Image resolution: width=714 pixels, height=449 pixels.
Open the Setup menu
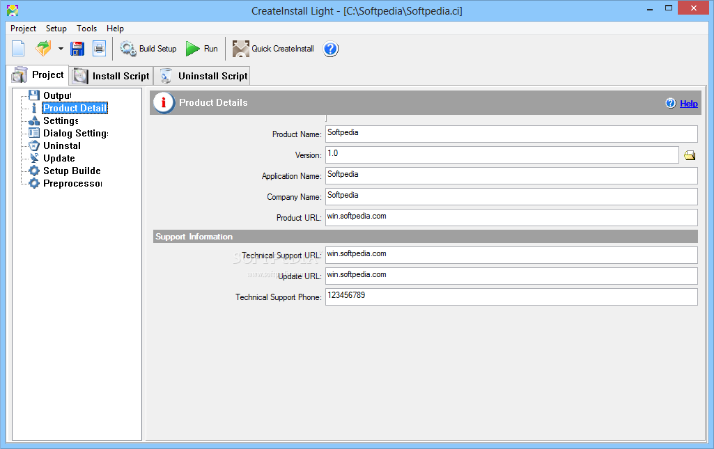[56, 29]
